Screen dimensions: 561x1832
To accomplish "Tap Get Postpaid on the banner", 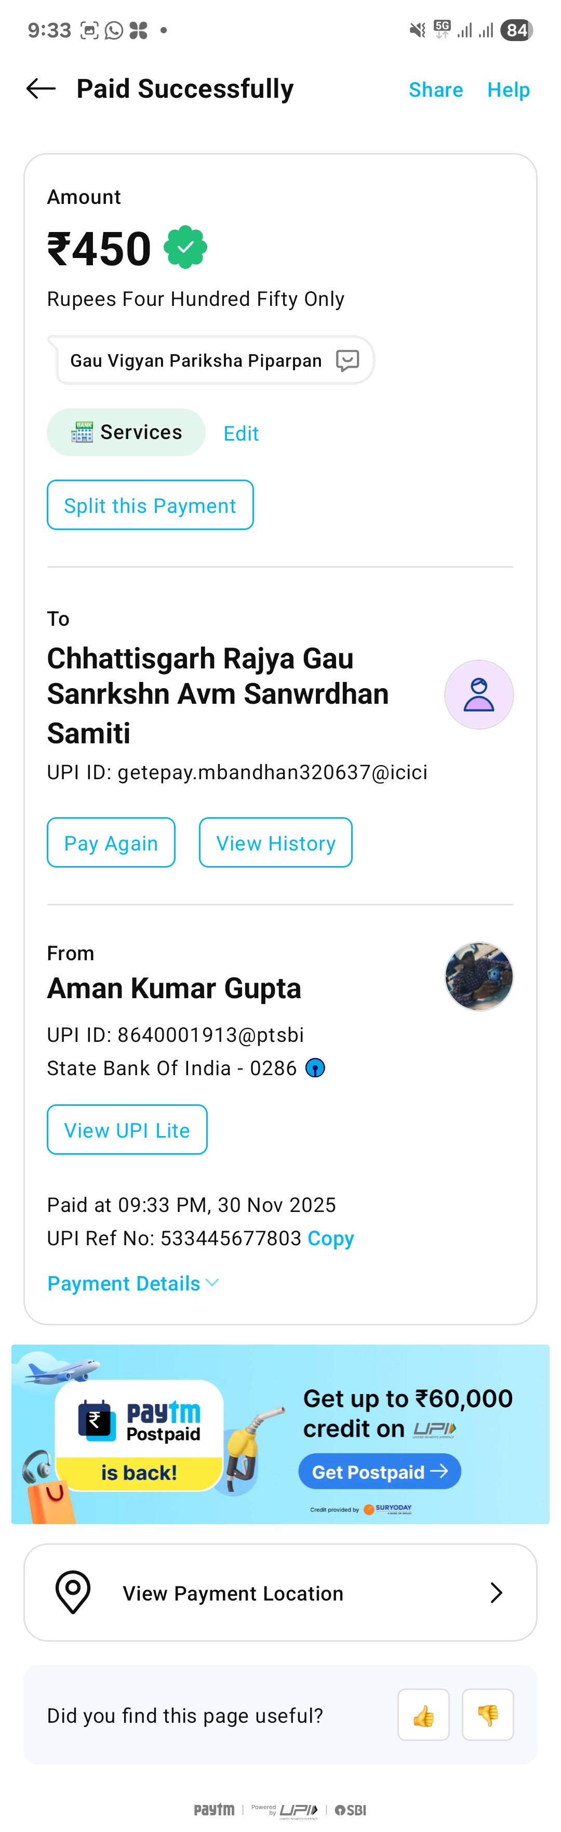I will 379,1472.
